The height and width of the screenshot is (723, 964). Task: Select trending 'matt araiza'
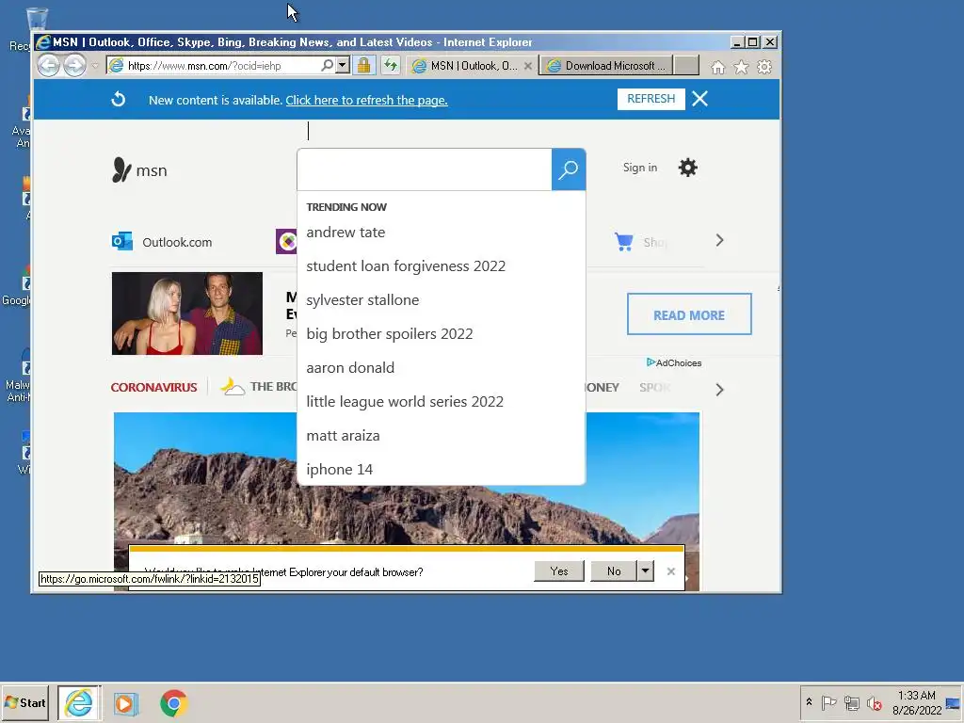343,435
